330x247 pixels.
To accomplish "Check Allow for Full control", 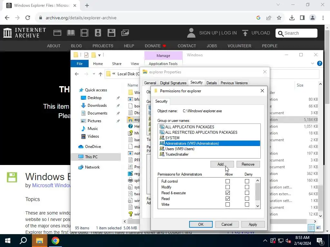I will pyautogui.click(x=228, y=181).
